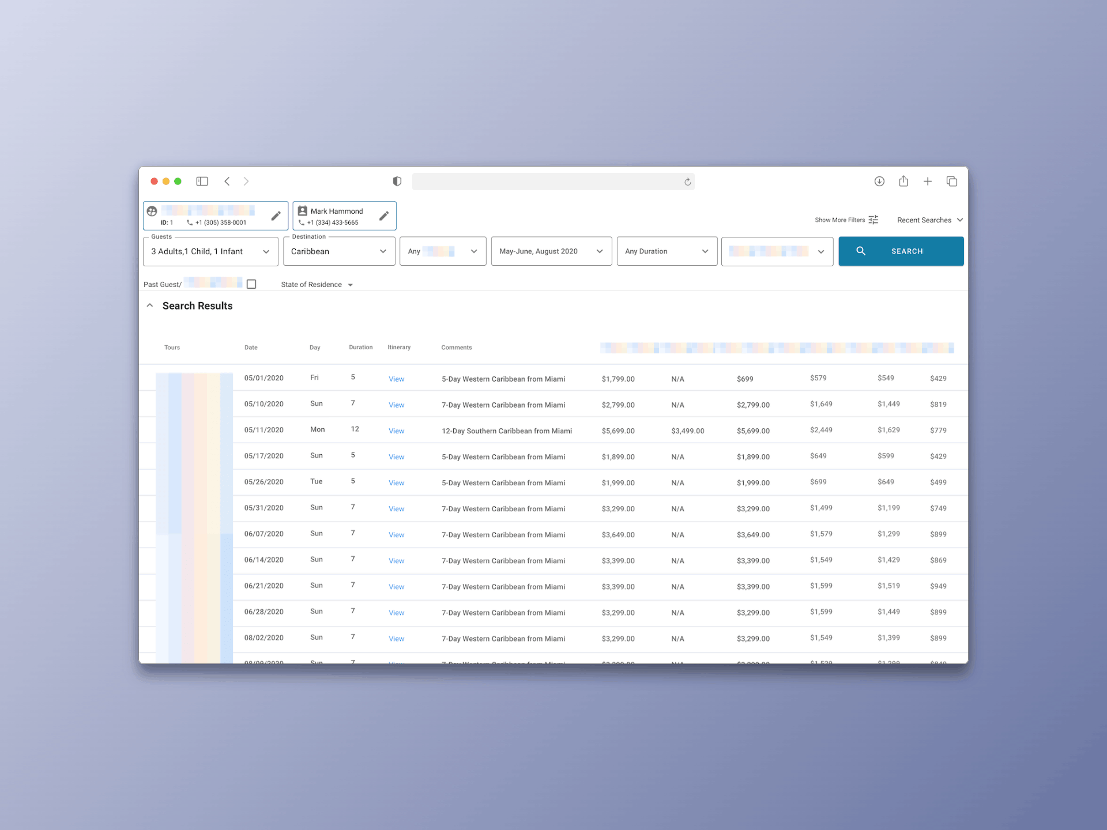Screen dimensions: 1107x830
Task: View itinerary for 06/28/2020 sailing
Action: coord(396,613)
